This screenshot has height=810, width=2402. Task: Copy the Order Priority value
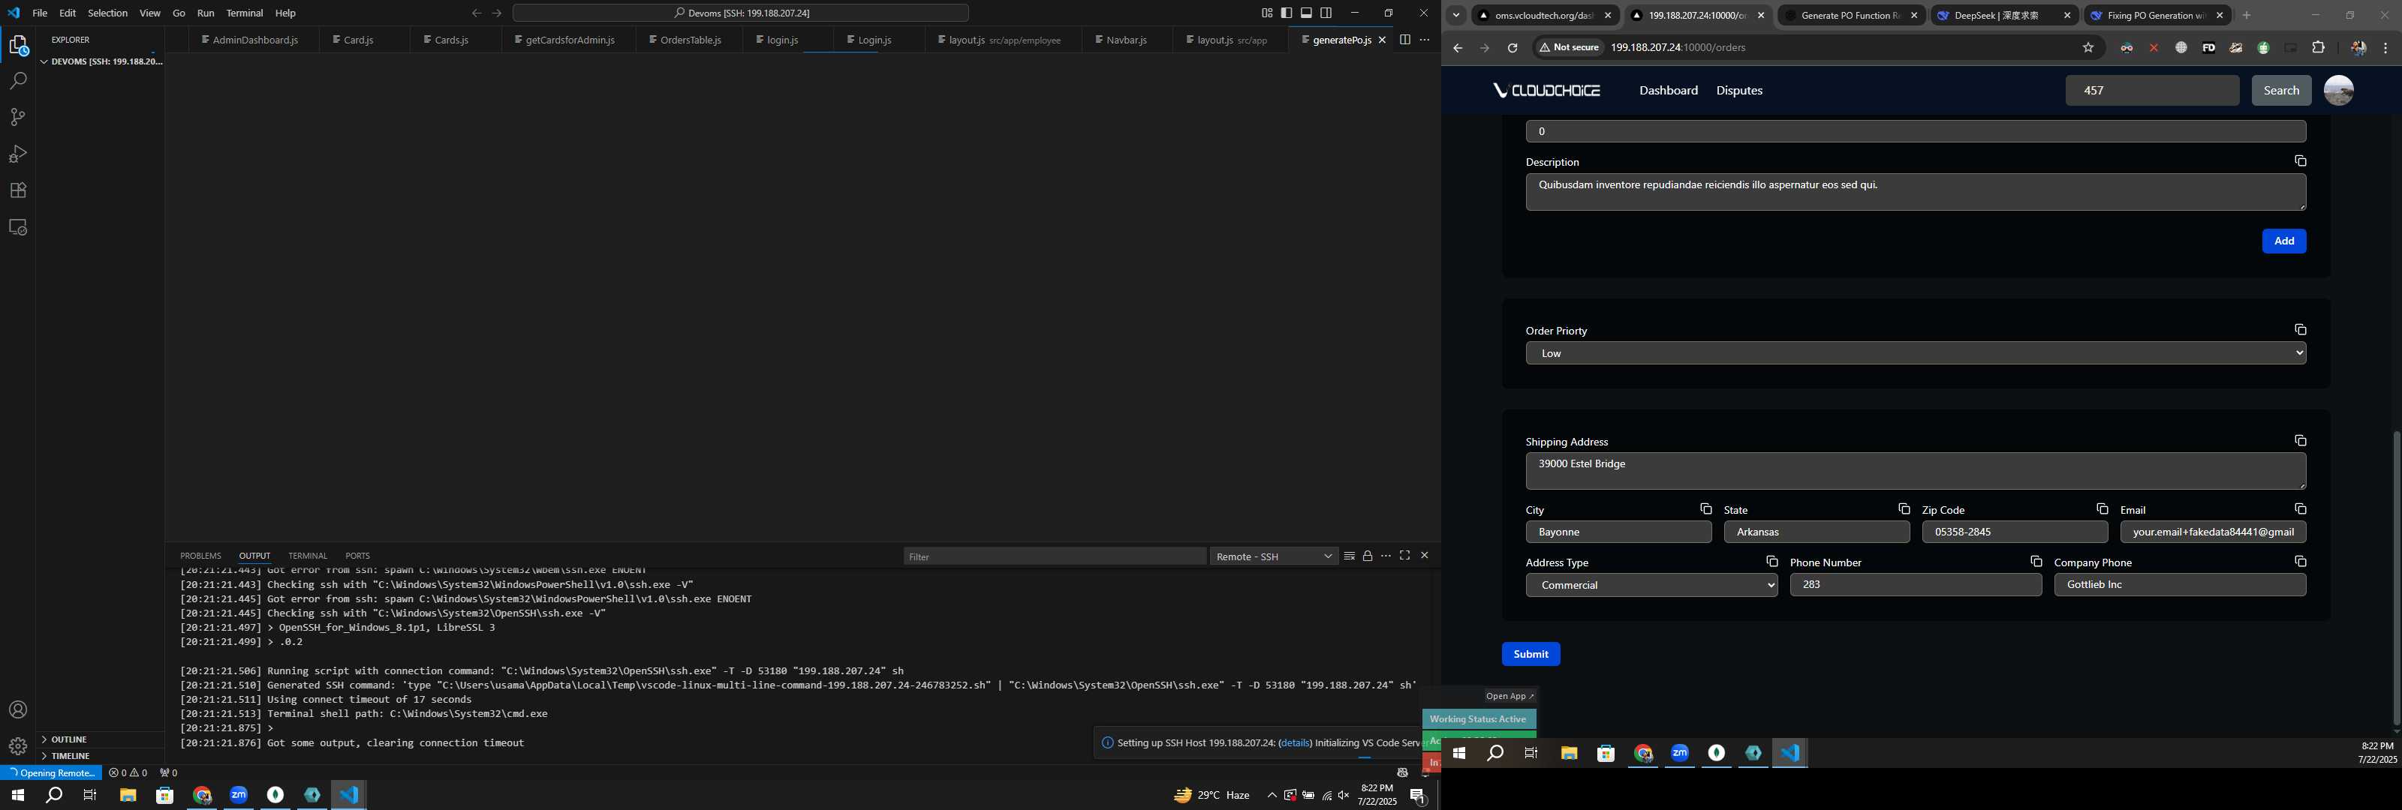[x=2299, y=330]
